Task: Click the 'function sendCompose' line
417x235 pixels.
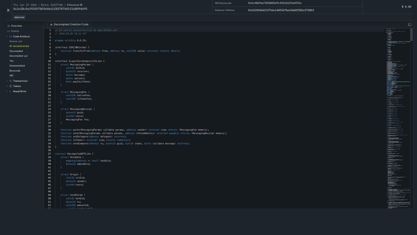Action: (x=125, y=143)
